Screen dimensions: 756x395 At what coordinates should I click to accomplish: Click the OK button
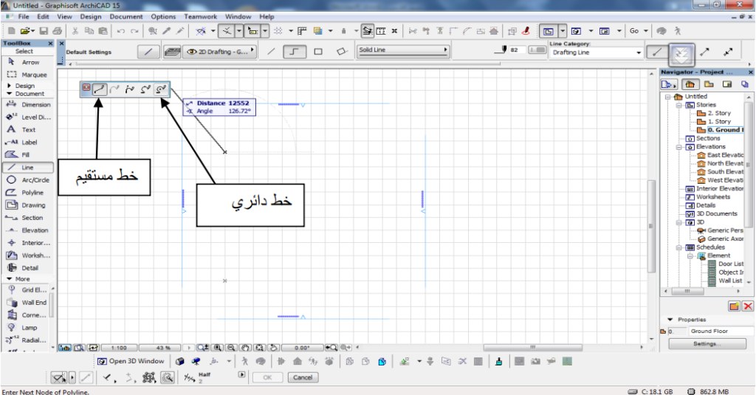pos(267,377)
